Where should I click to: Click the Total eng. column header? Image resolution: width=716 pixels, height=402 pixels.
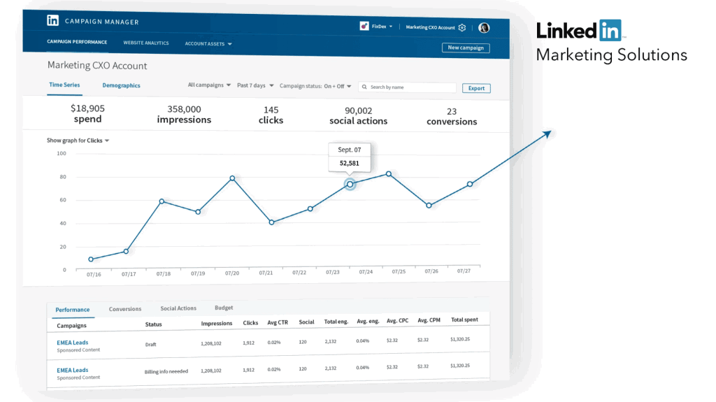click(x=336, y=322)
